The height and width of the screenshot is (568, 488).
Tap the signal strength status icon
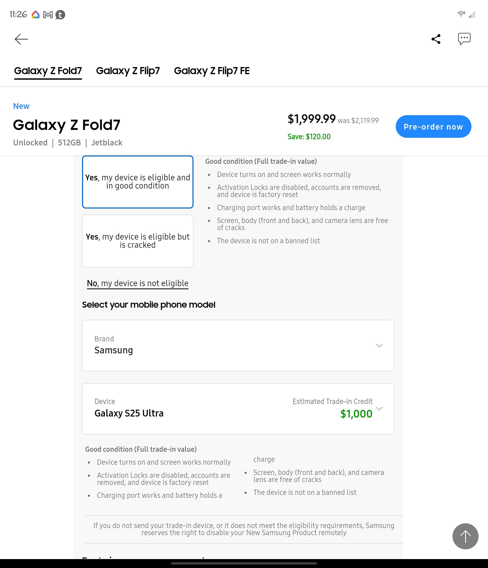click(x=472, y=14)
